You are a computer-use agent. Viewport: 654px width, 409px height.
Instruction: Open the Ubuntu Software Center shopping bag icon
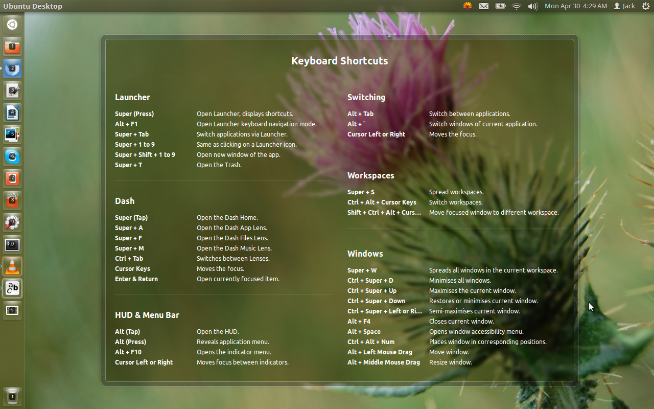pos(12,200)
